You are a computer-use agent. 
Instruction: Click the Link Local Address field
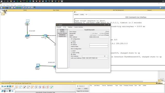tap(95, 58)
